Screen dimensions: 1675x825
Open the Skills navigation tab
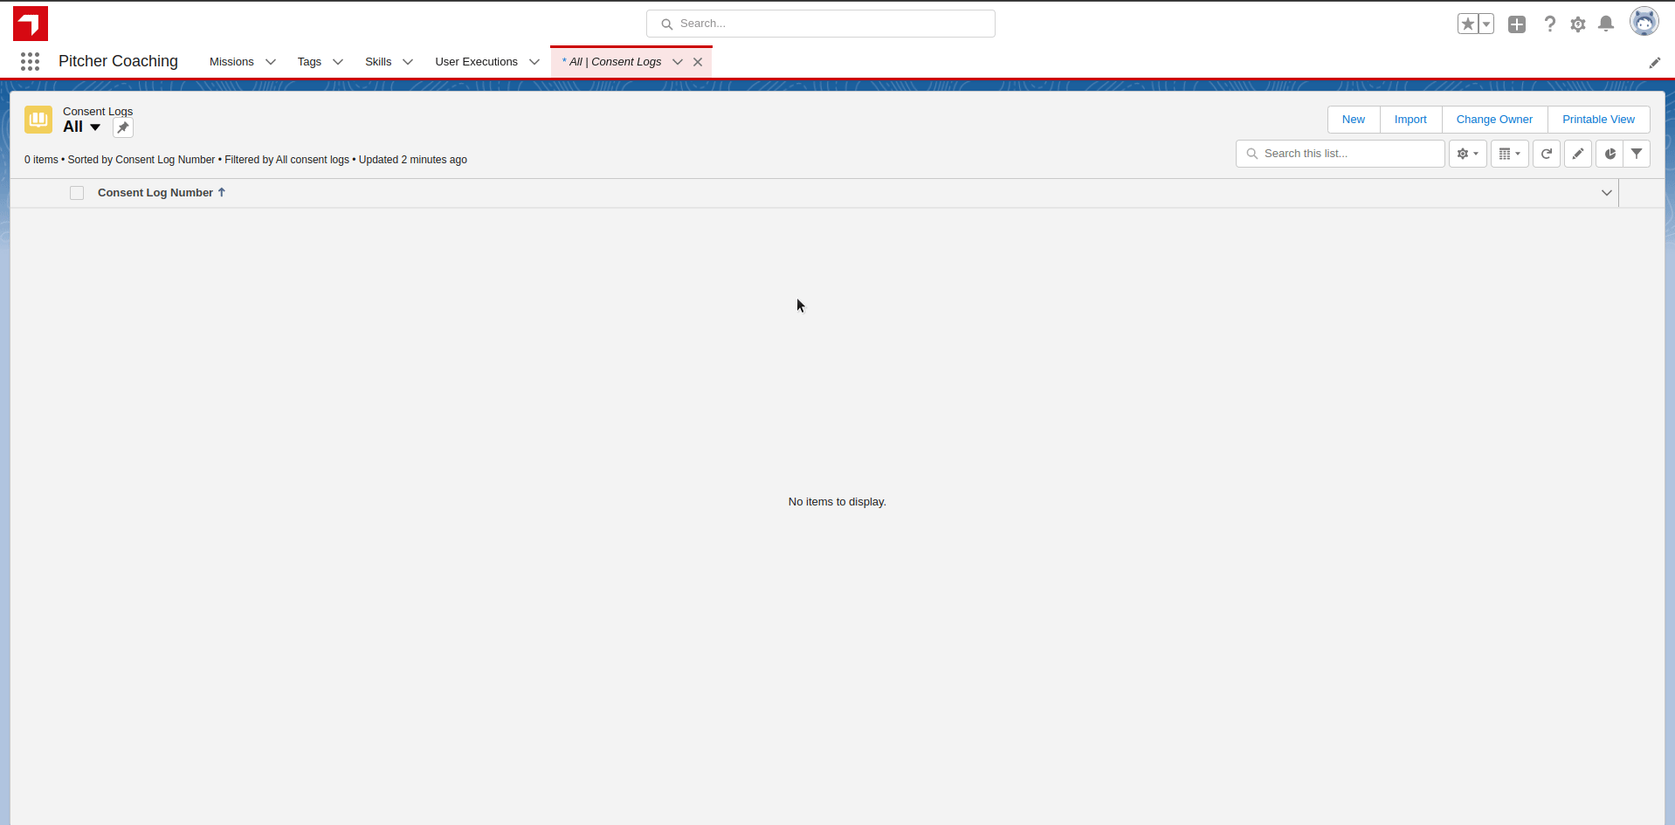pyautogui.click(x=378, y=62)
